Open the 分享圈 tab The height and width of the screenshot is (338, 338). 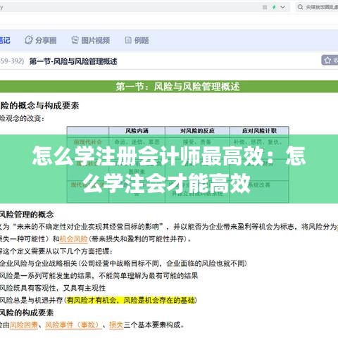point(41,40)
